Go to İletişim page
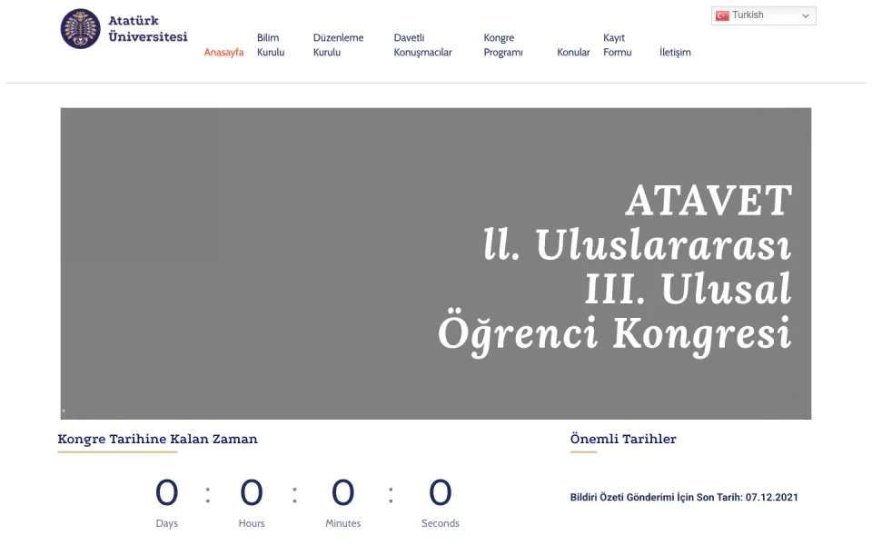Screen dimensions: 872x545 pyautogui.click(x=675, y=53)
